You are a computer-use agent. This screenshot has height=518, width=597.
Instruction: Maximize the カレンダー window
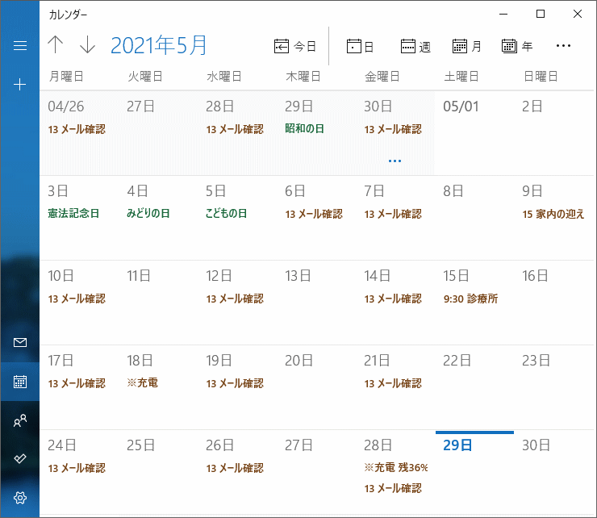click(x=541, y=14)
